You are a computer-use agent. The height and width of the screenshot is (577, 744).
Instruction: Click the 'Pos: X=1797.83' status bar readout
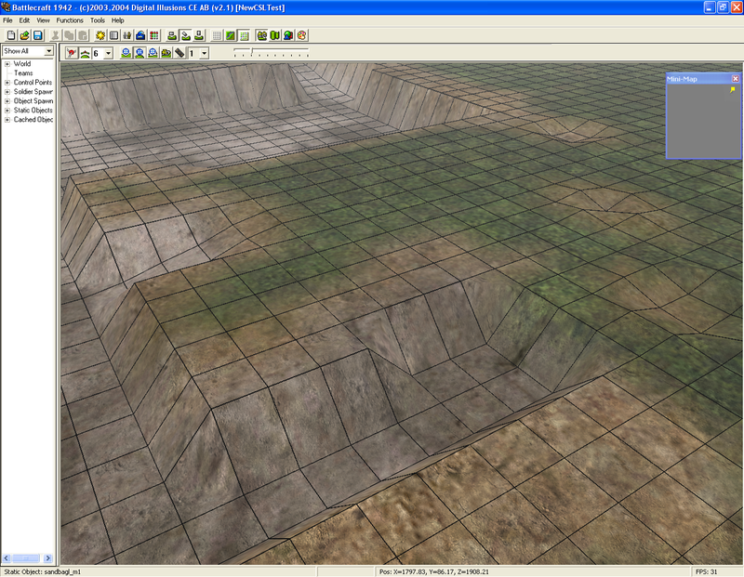pos(433,571)
